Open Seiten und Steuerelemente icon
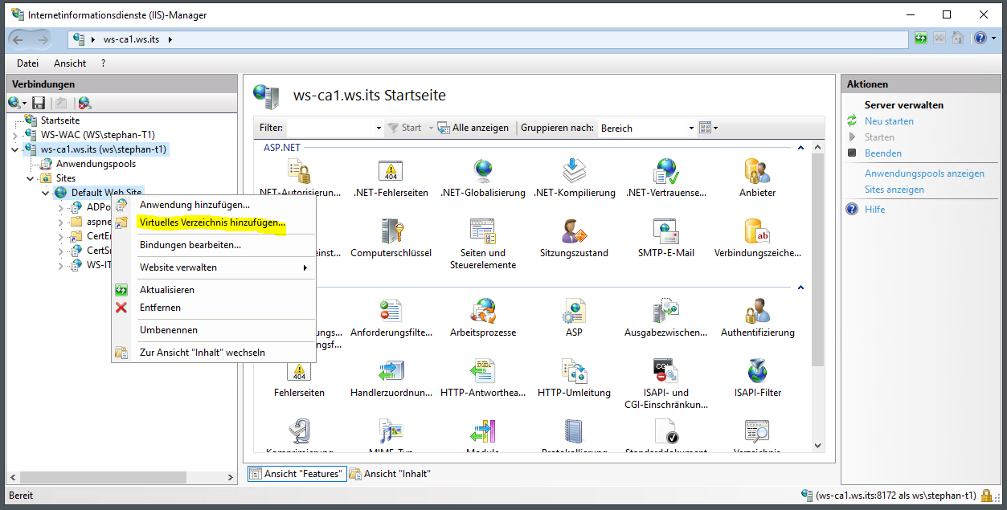1007x510 pixels. [x=483, y=231]
